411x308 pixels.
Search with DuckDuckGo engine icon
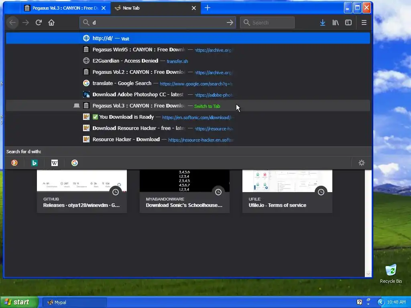pyautogui.click(x=14, y=163)
